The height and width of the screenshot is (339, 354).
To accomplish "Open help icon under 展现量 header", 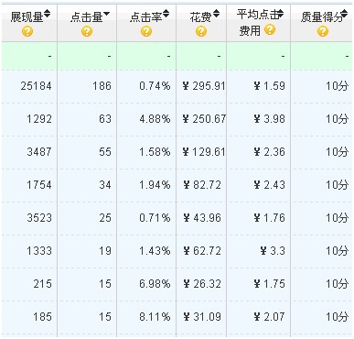I will 27,31.
